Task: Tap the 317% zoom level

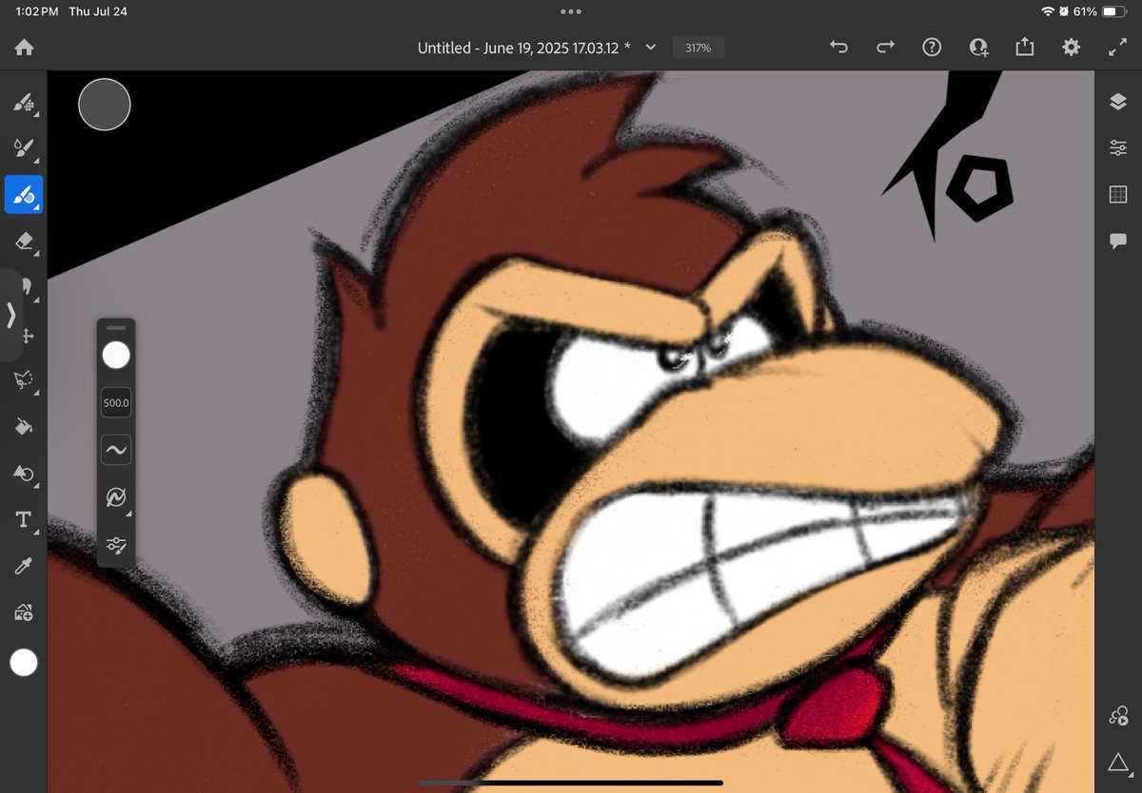Action: click(x=699, y=47)
